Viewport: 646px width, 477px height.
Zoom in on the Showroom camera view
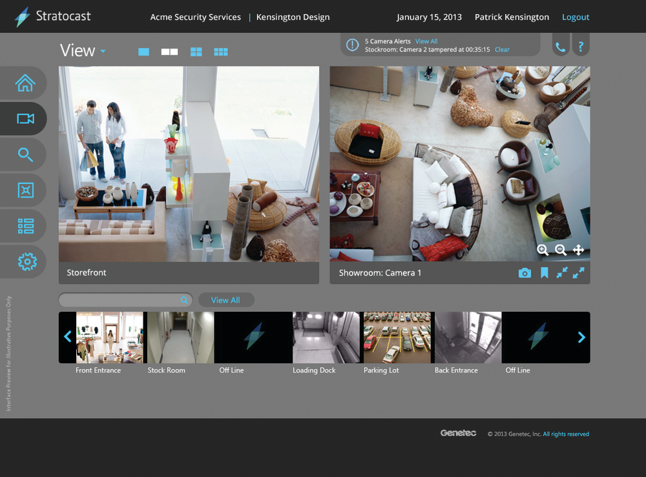pyautogui.click(x=543, y=250)
